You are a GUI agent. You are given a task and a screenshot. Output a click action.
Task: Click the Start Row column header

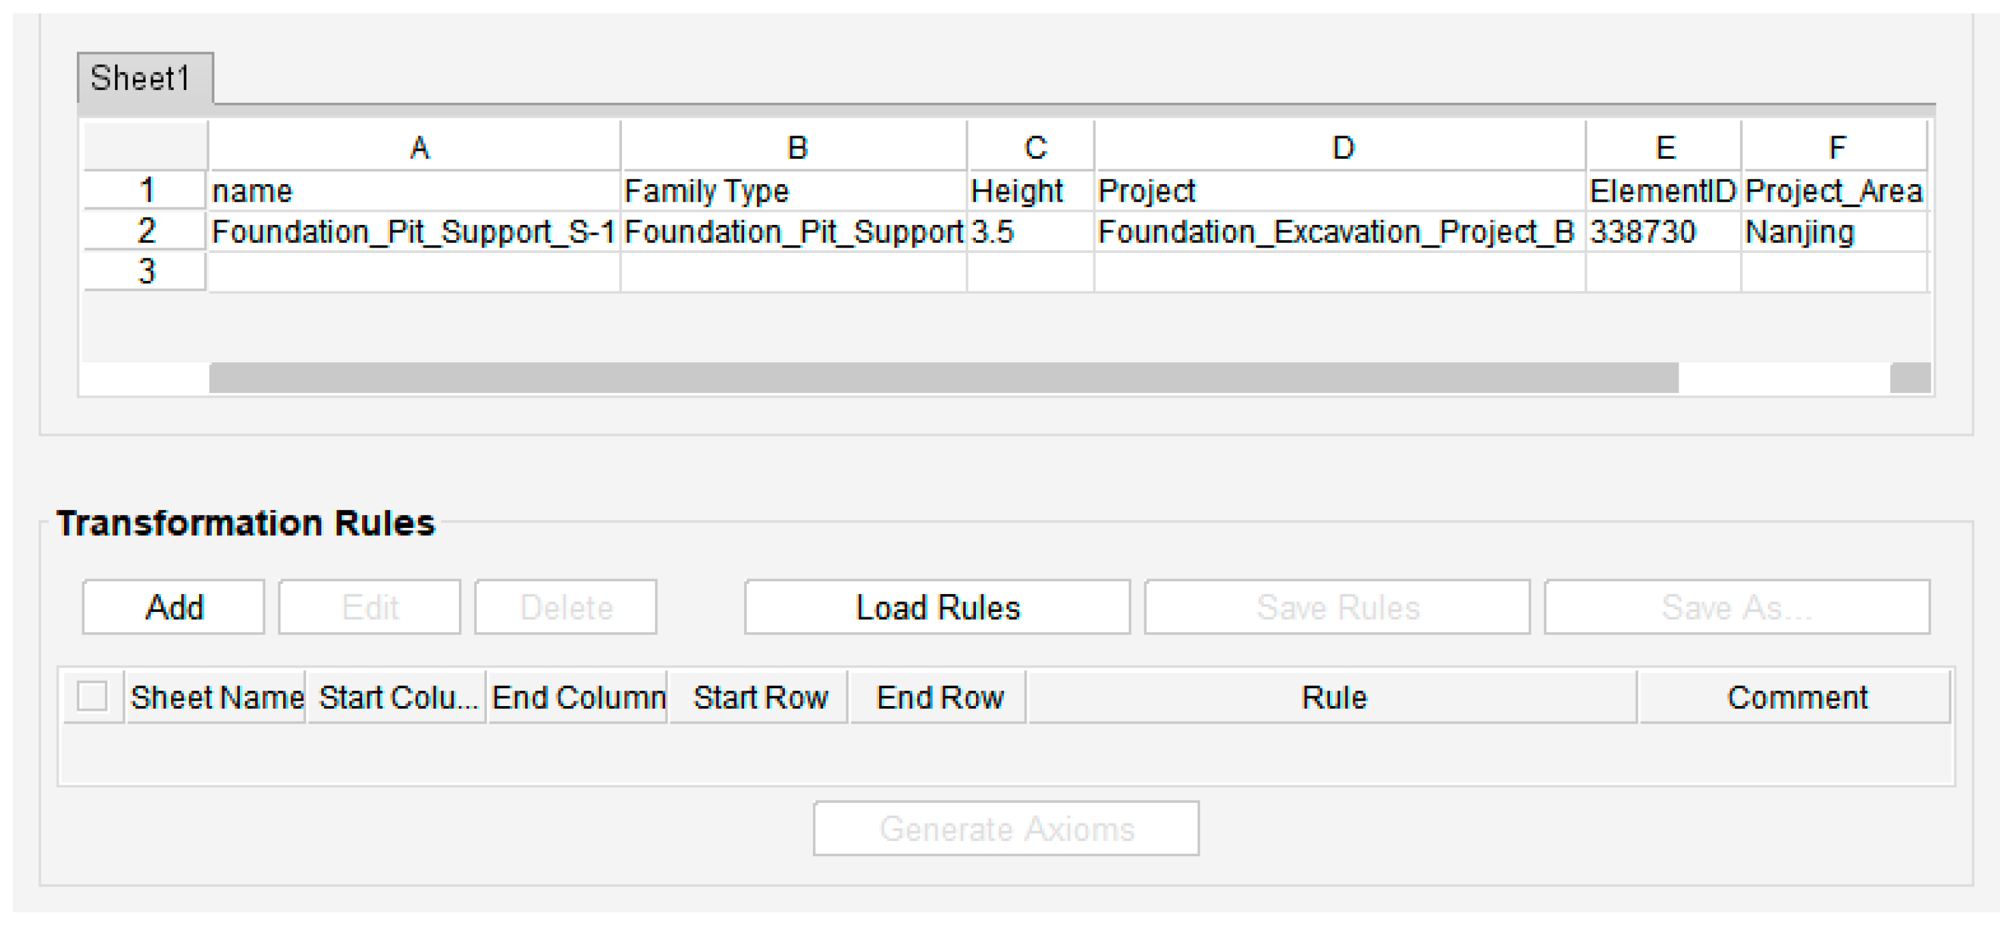[x=759, y=697]
